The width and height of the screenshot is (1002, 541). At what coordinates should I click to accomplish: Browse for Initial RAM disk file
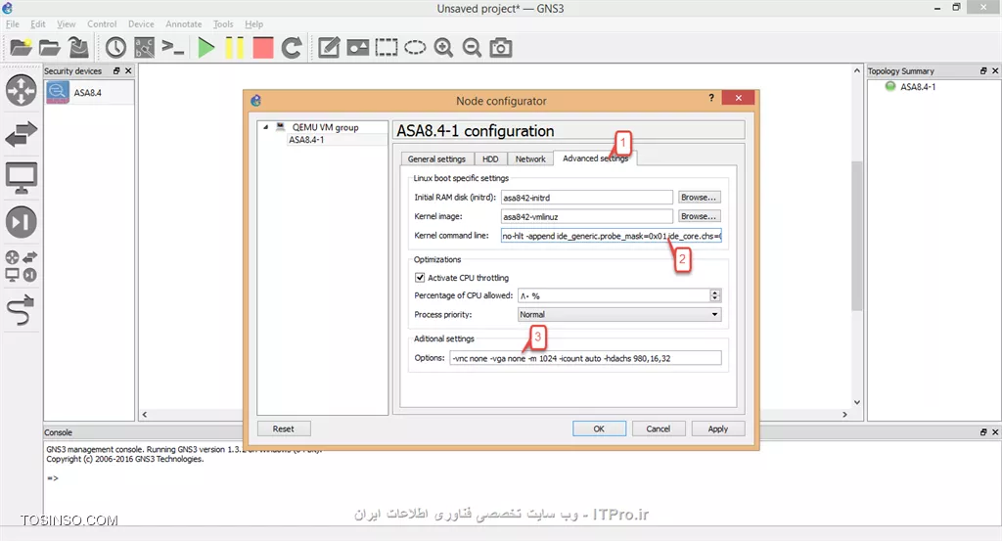point(699,198)
